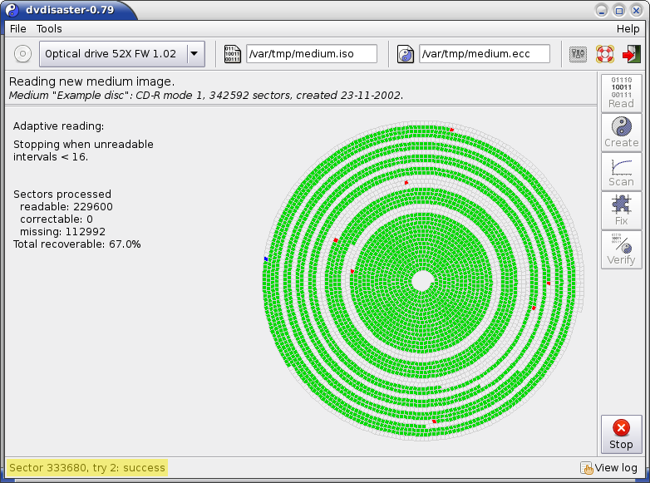The width and height of the screenshot is (650, 483).
Task: Open help via the lifebuoy icon
Action: (x=604, y=54)
